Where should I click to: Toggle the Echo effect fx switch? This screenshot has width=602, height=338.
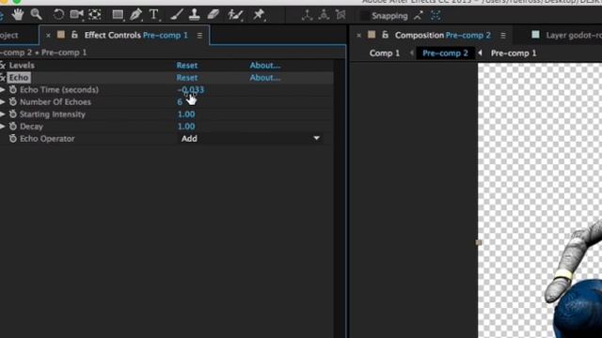pos(3,77)
